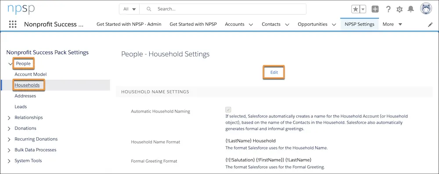
Task: Expand the Opportunities tab chevron menu
Action: click(x=334, y=25)
